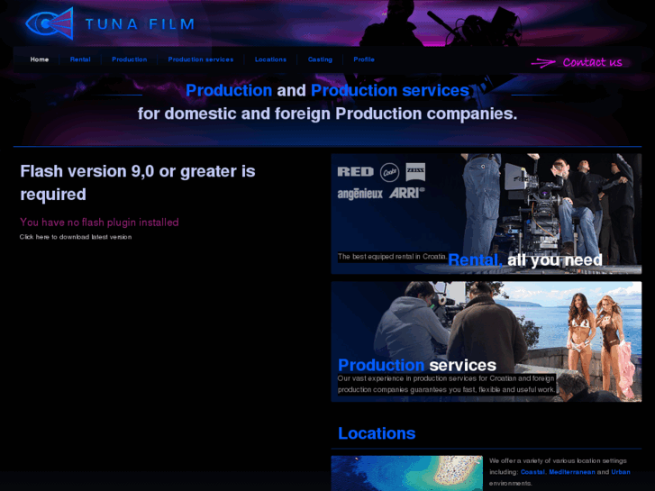Click 'You have no flash plugin installed' text

(99, 223)
